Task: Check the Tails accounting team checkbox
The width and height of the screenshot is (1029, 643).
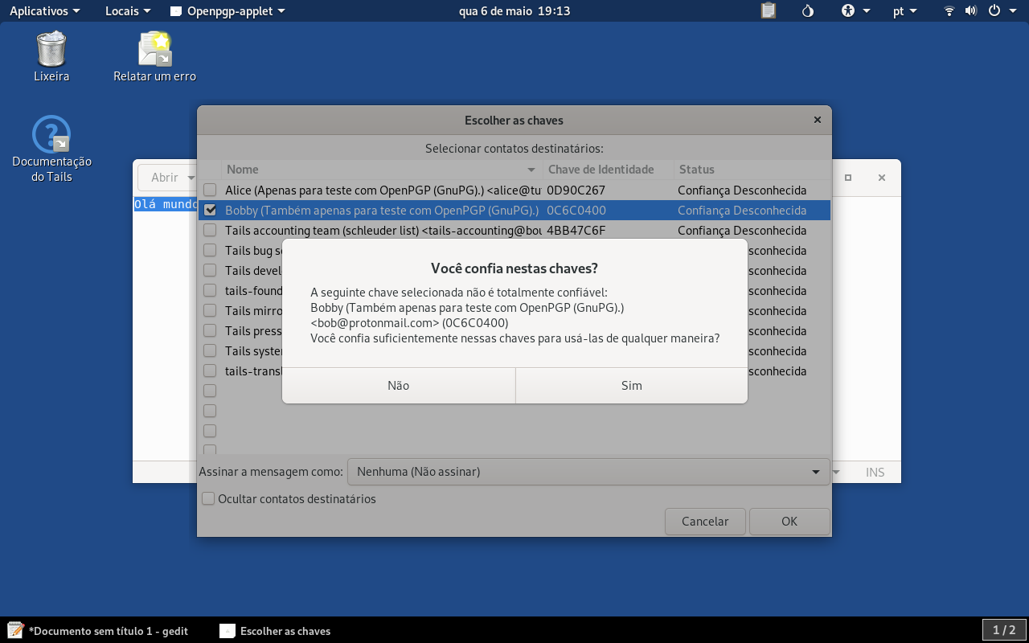Action: click(x=210, y=231)
